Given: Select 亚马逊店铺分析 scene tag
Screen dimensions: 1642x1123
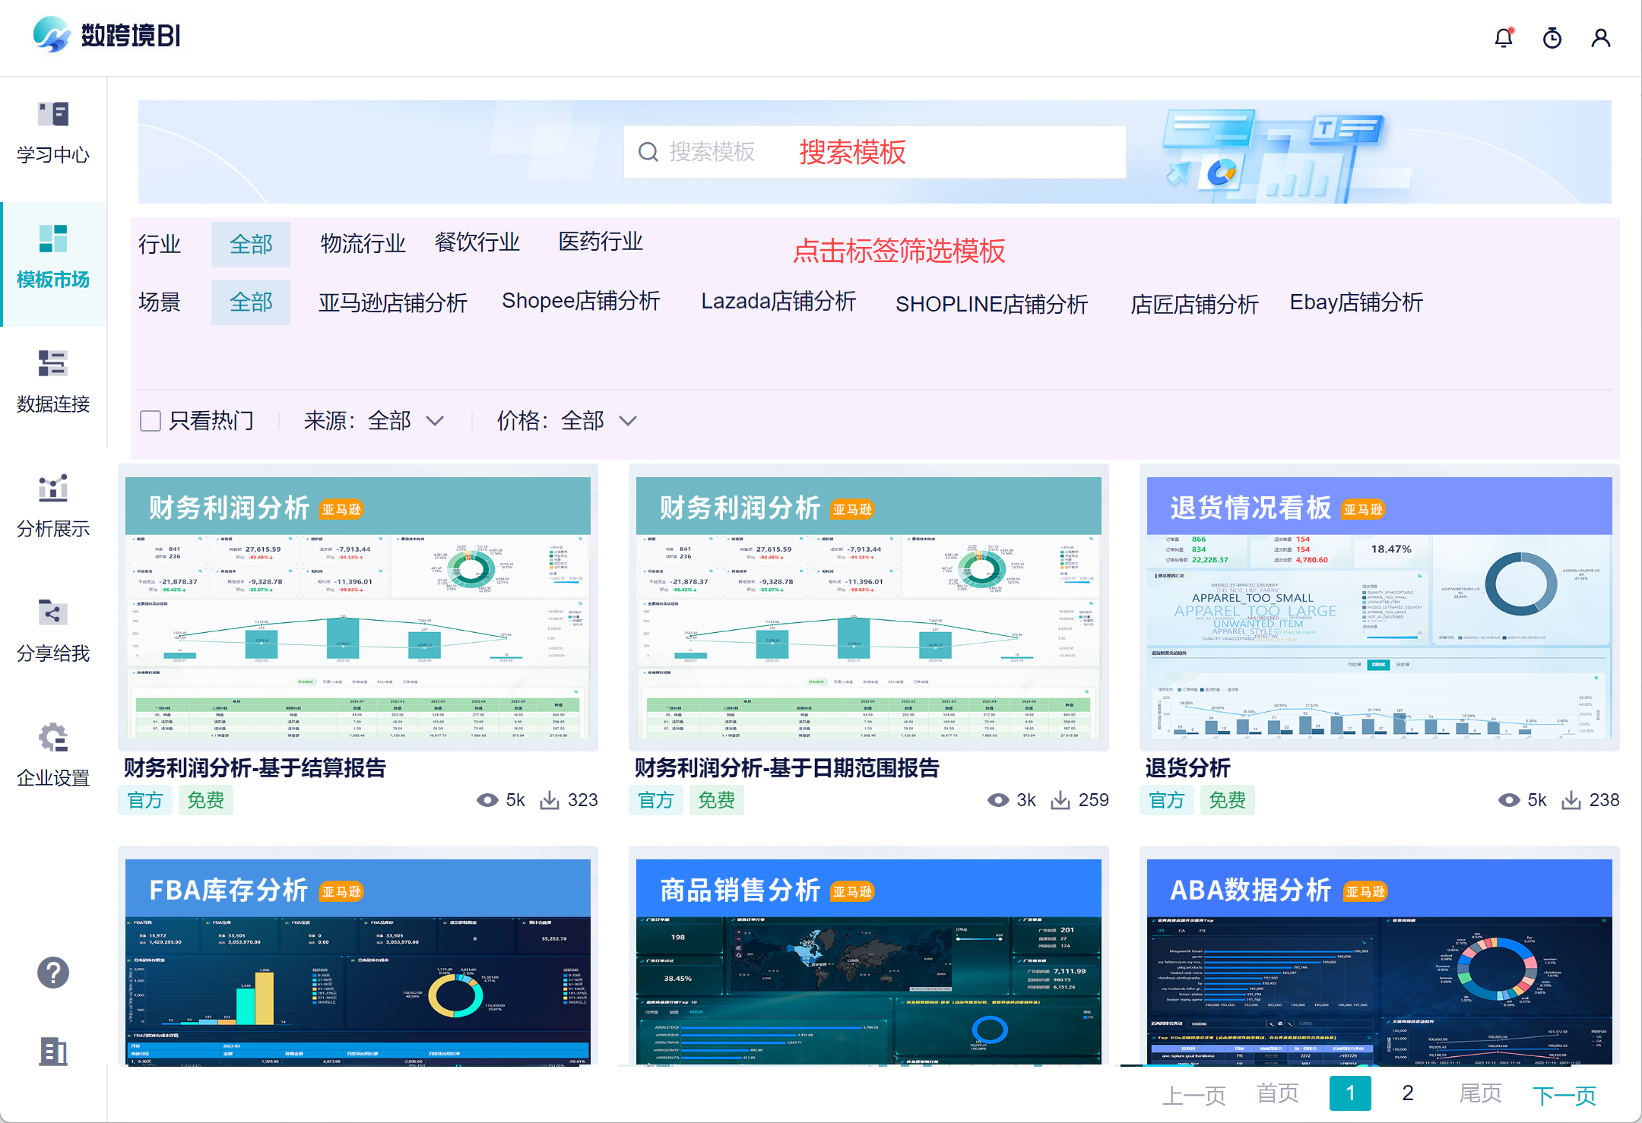Looking at the screenshot, I should point(392,302).
